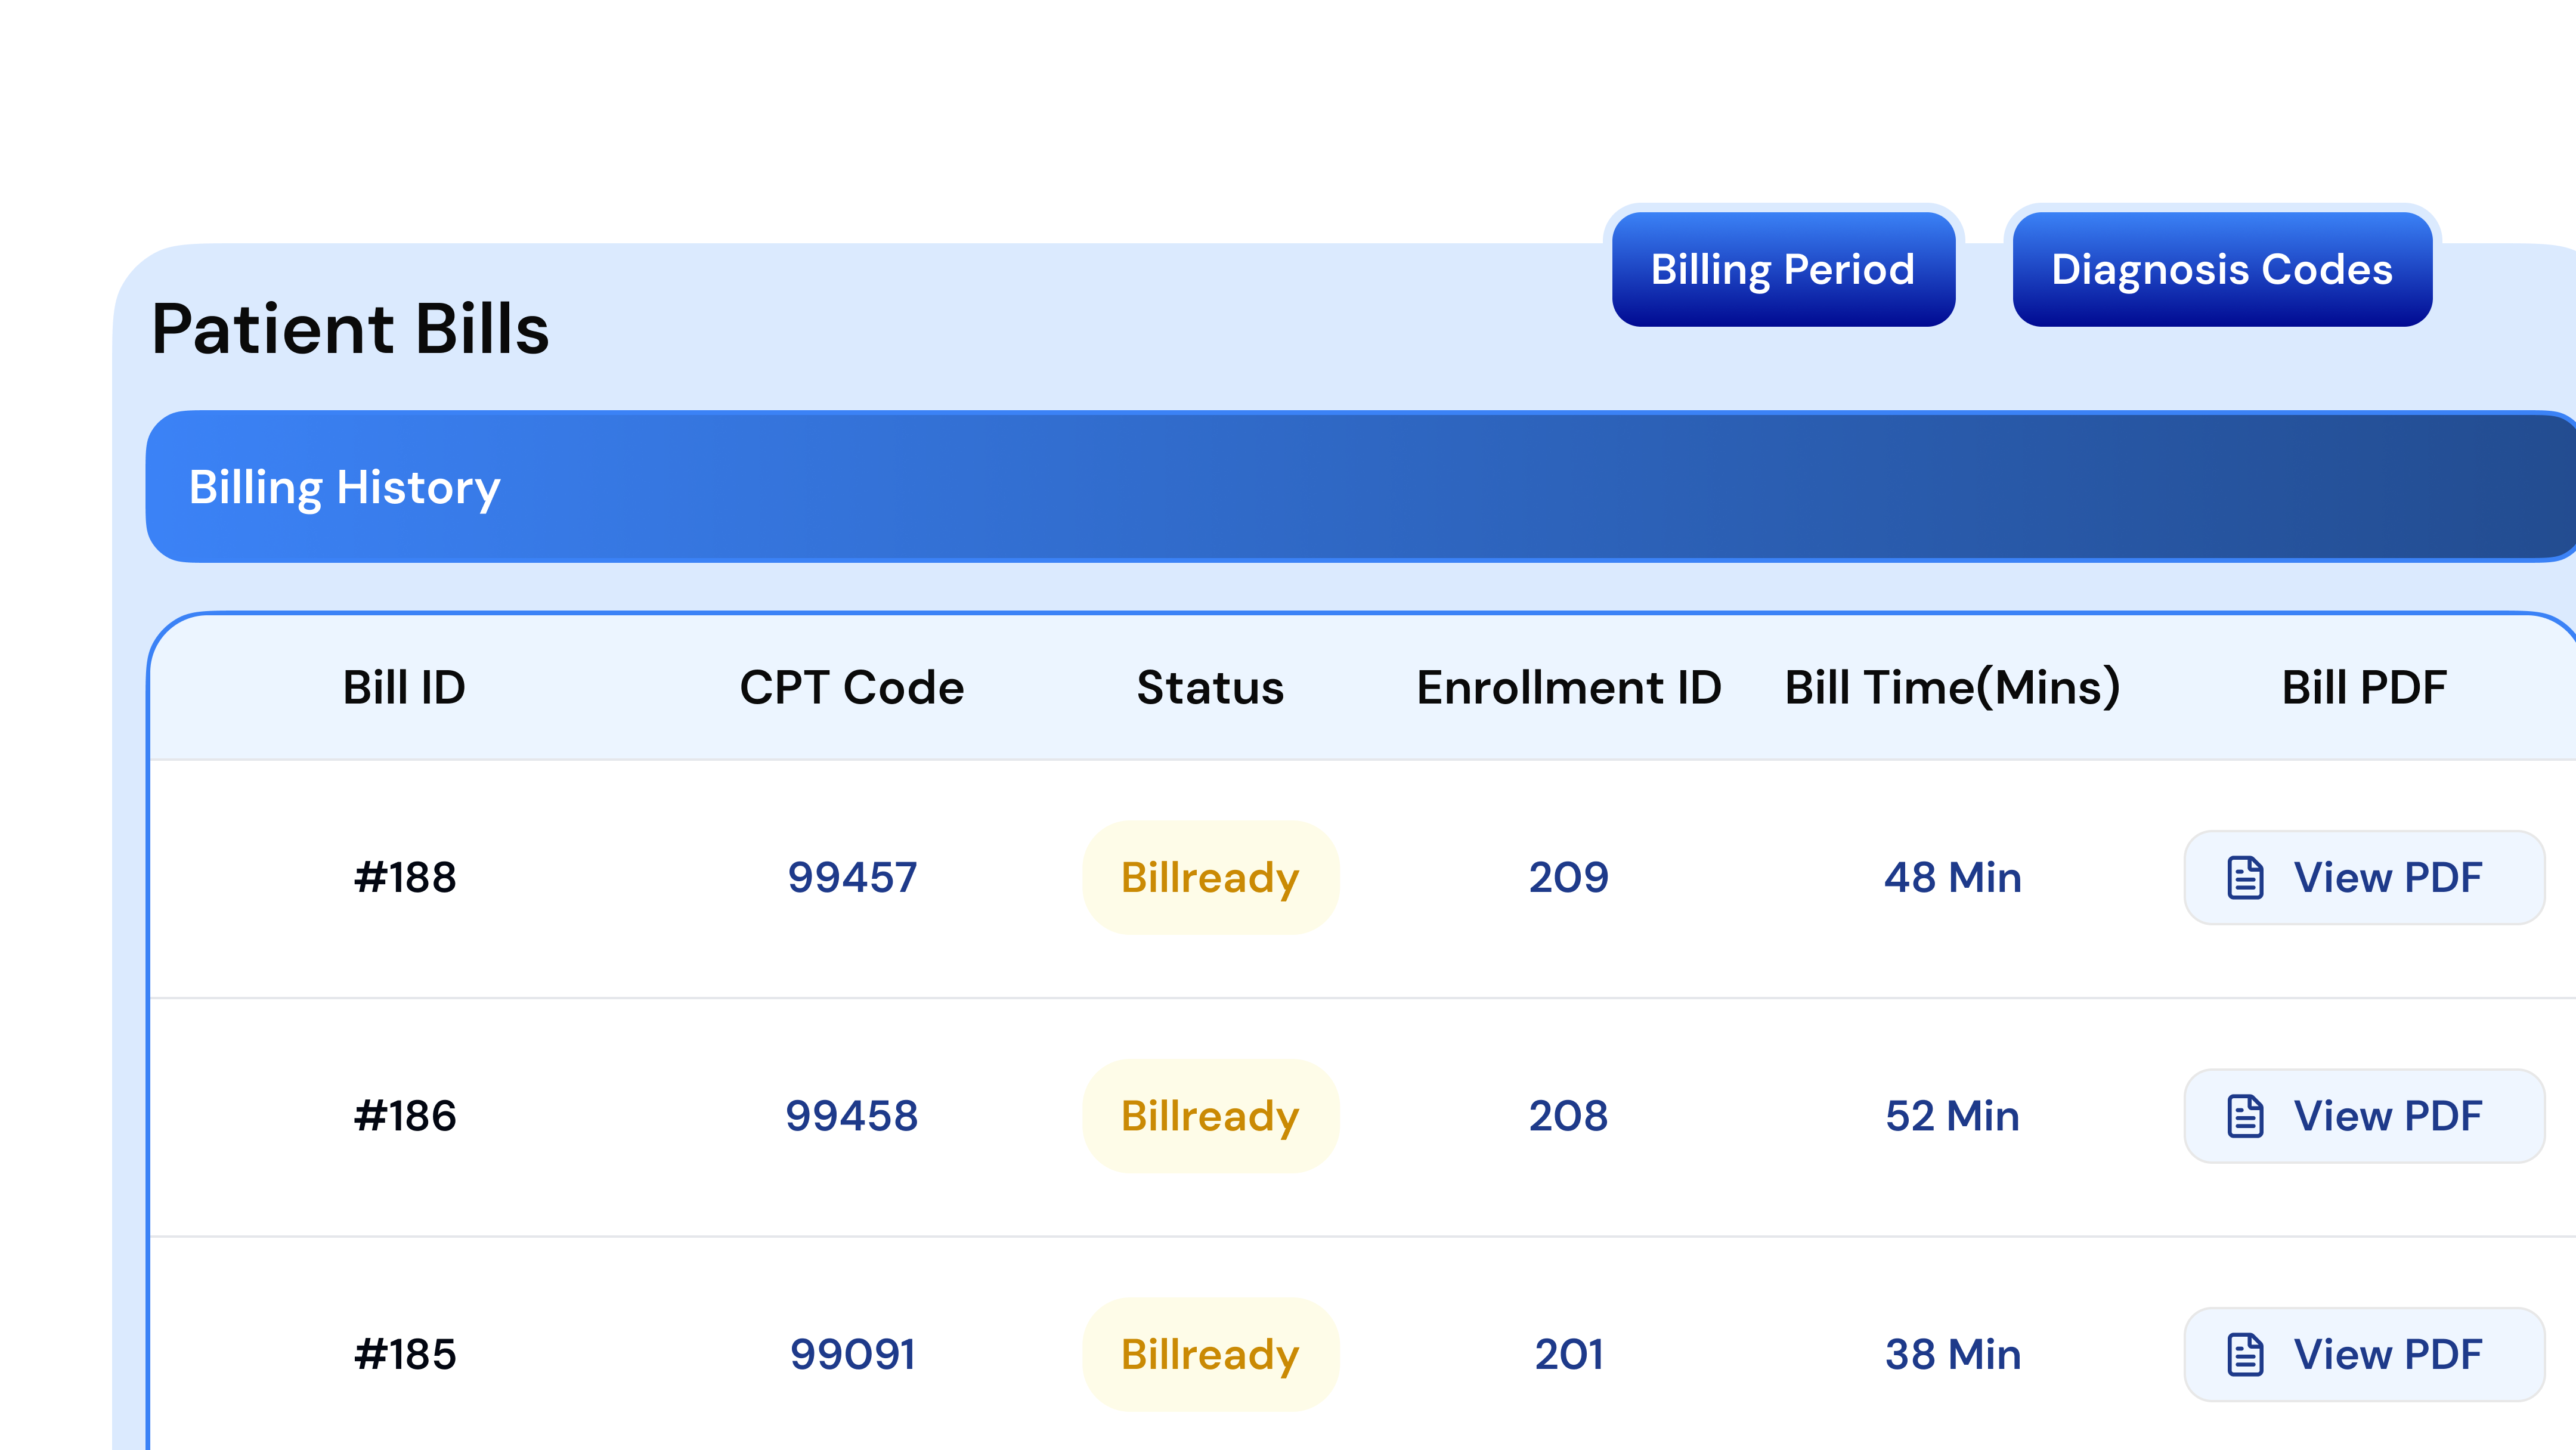Select bill ID #185 cell
Viewport: 2576px width, 1450px height.
[405, 1354]
